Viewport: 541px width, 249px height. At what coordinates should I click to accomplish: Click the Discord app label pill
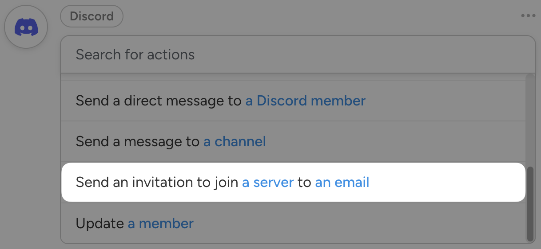(91, 16)
